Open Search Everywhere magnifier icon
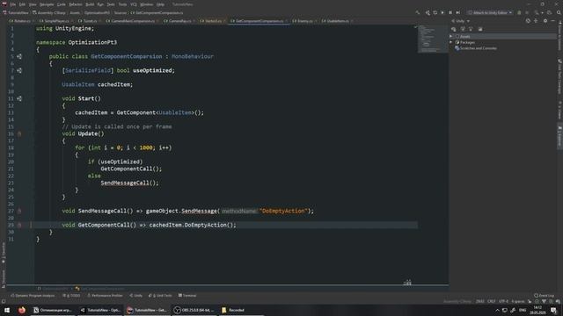This screenshot has height=316, width=563. pyautogui.click(x=559, y=12)
